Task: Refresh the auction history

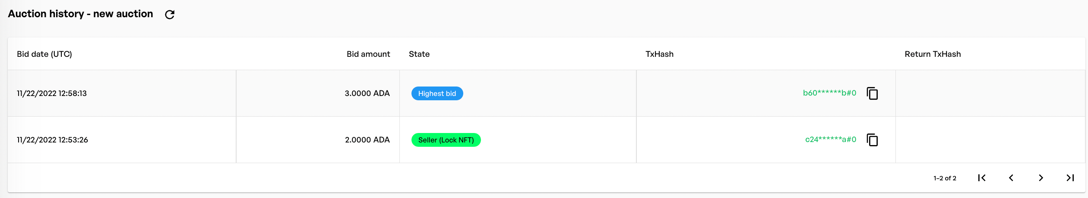Action: point(170,15)
